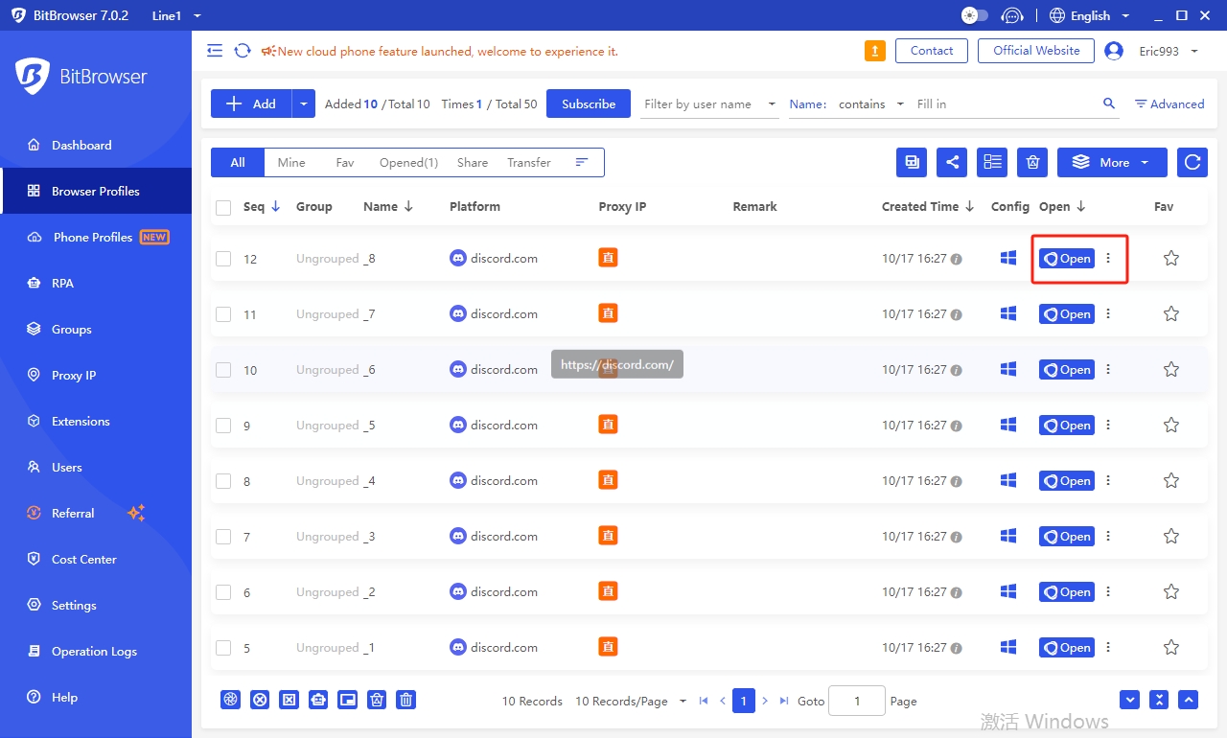Click the Goto page number field
The image size is (1227, 738).
[x=857, y=701]
